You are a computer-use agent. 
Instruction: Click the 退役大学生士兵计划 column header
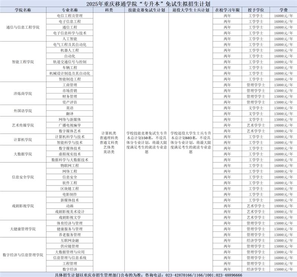190,10
